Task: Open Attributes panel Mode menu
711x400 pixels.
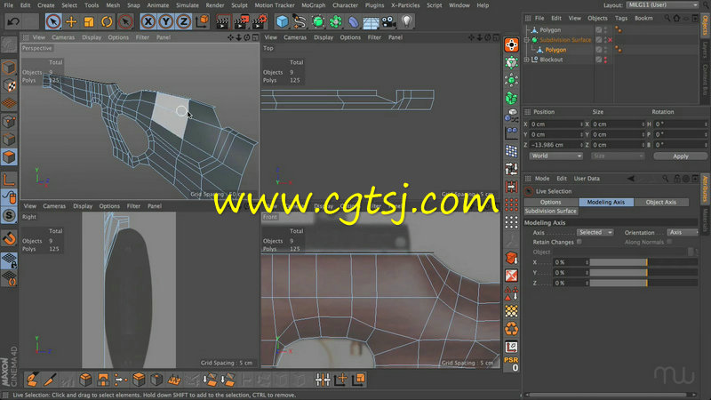Action: tap(542, 179)
